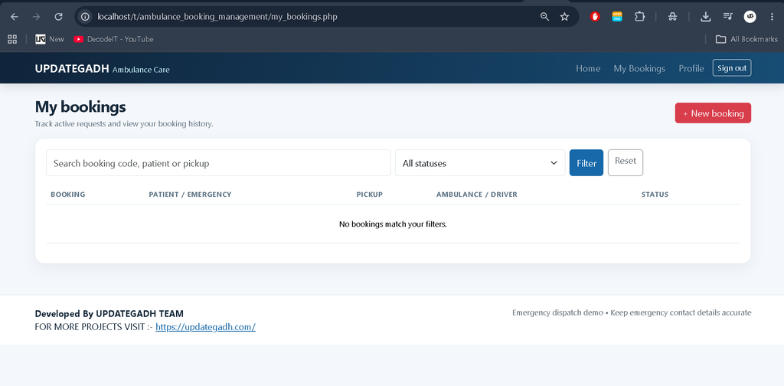This screenshot has width=784, height=386.
Task: Click the STATUS column header
Action: (x=655, y=195)
